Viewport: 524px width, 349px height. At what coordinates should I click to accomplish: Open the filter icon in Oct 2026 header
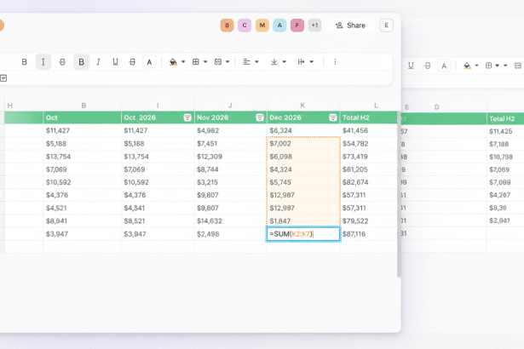pos(187,117)
